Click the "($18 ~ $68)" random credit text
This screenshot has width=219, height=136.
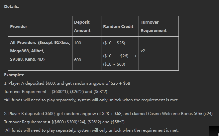pos(114,64)
